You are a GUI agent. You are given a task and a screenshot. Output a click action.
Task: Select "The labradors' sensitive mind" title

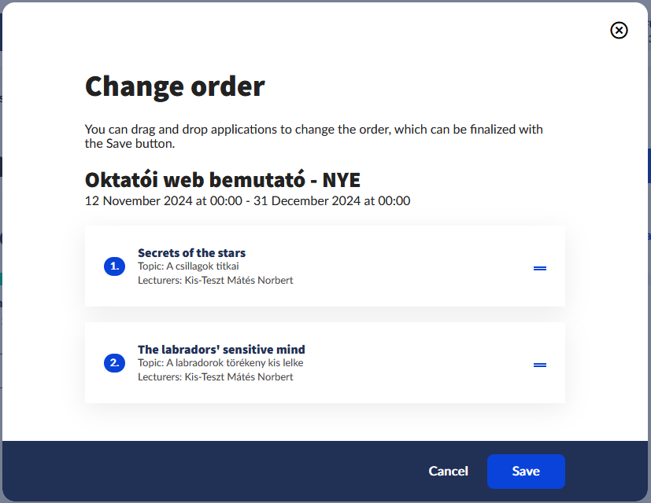[221, 350]
